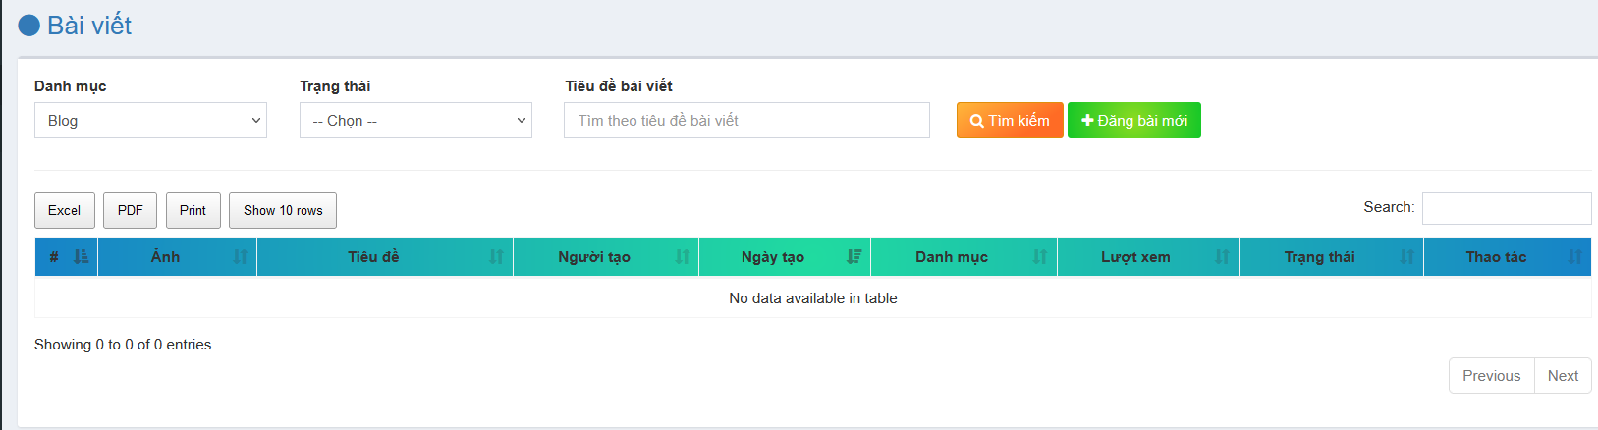Image resolution: width=1598 pixels, height=430 pixels.
Task: Click the table Search input box
Action: point(1506,208)
